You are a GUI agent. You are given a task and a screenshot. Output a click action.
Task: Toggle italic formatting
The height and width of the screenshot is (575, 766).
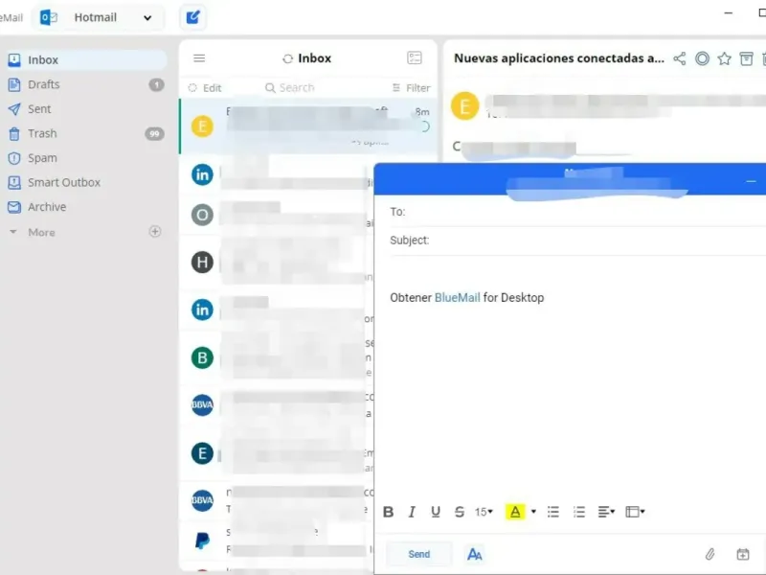click(x=412, y=512)
